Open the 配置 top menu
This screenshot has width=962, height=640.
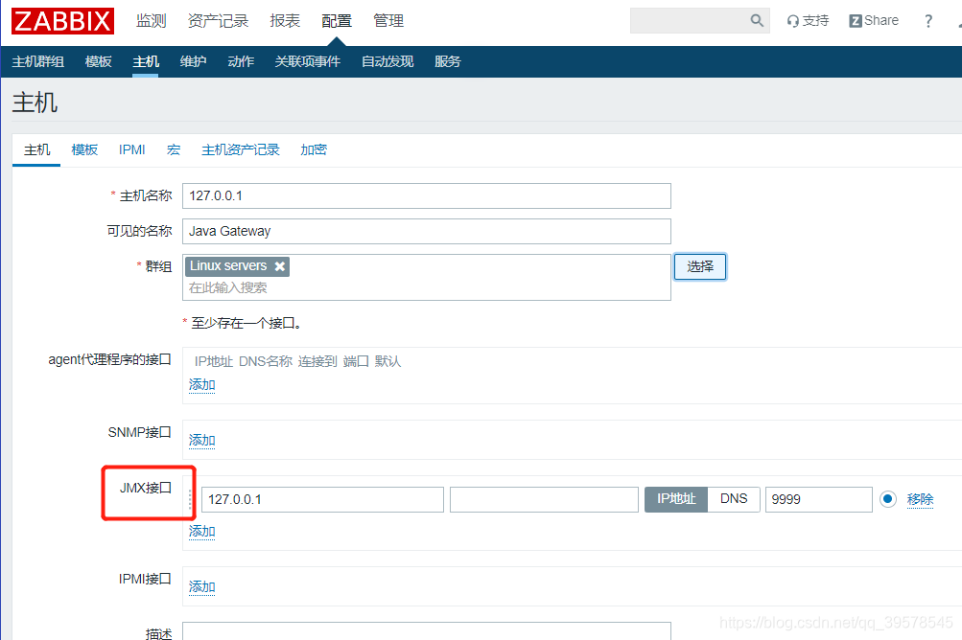point(337,21)
